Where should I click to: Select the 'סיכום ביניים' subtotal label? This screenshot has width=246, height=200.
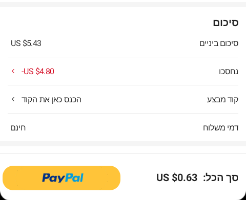tap(219, 43)
